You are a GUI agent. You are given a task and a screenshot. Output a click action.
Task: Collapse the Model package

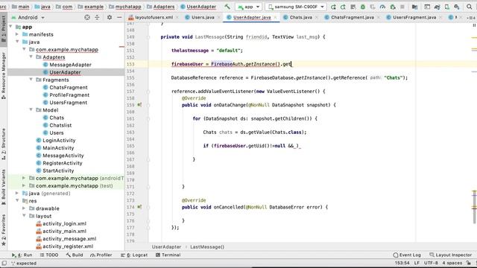click(x=31, y=109)
